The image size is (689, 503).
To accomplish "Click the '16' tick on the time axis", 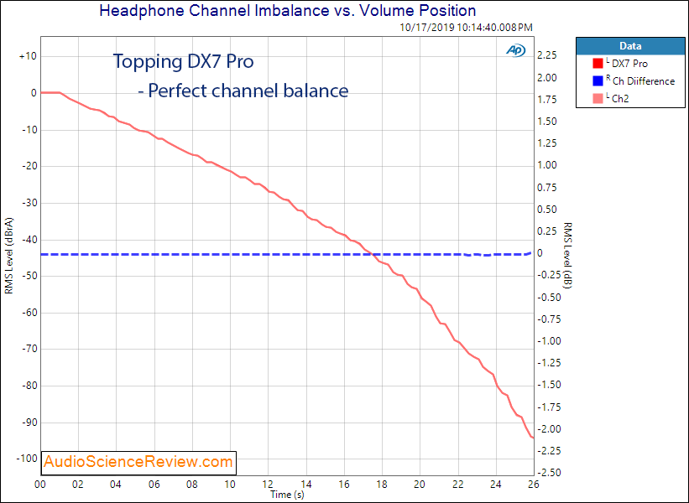I will (x=344, y=485).
